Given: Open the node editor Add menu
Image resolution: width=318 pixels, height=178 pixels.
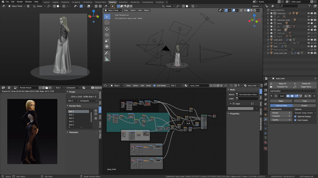Looking at the screenshot, I should [142, 86].
